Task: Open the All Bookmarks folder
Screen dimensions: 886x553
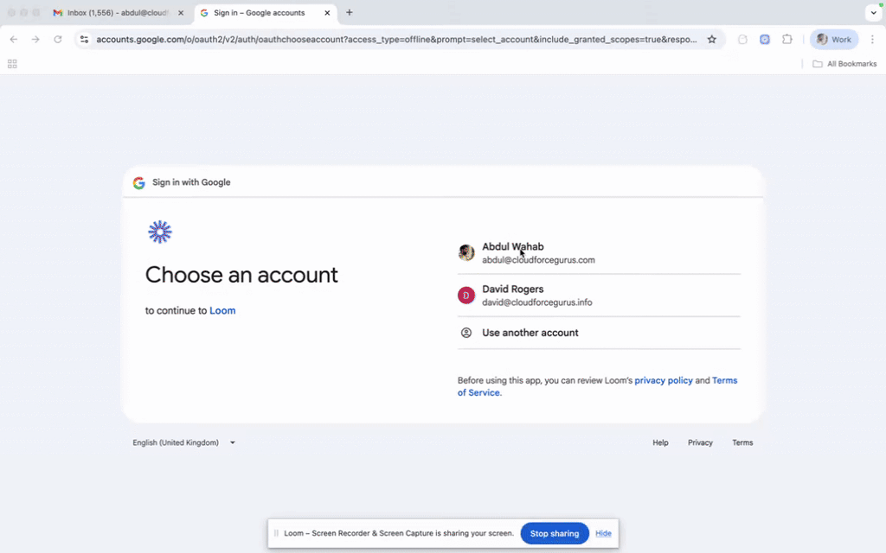Action: 844,64
